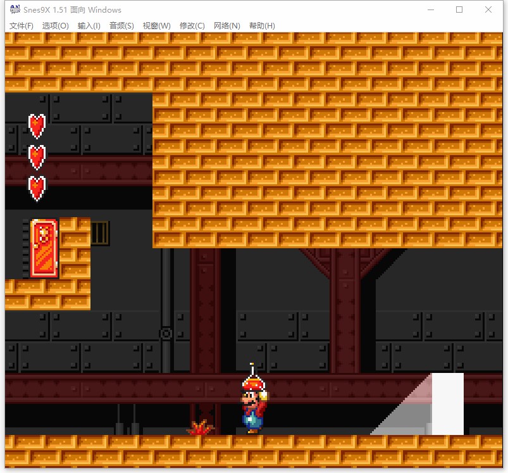Open the 修改(C) menu

pyautogui.click(x=192, y=25)
